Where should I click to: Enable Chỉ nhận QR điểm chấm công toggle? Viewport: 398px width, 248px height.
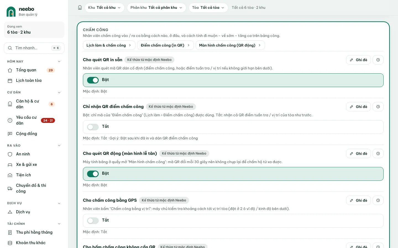click(x=93, y=127)
